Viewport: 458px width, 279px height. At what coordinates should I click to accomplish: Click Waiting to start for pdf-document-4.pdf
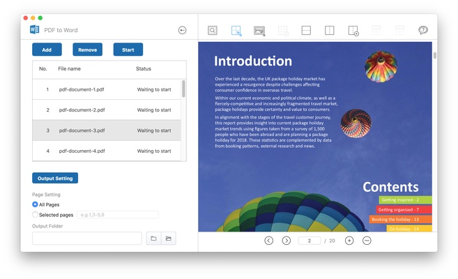point(154,151)
